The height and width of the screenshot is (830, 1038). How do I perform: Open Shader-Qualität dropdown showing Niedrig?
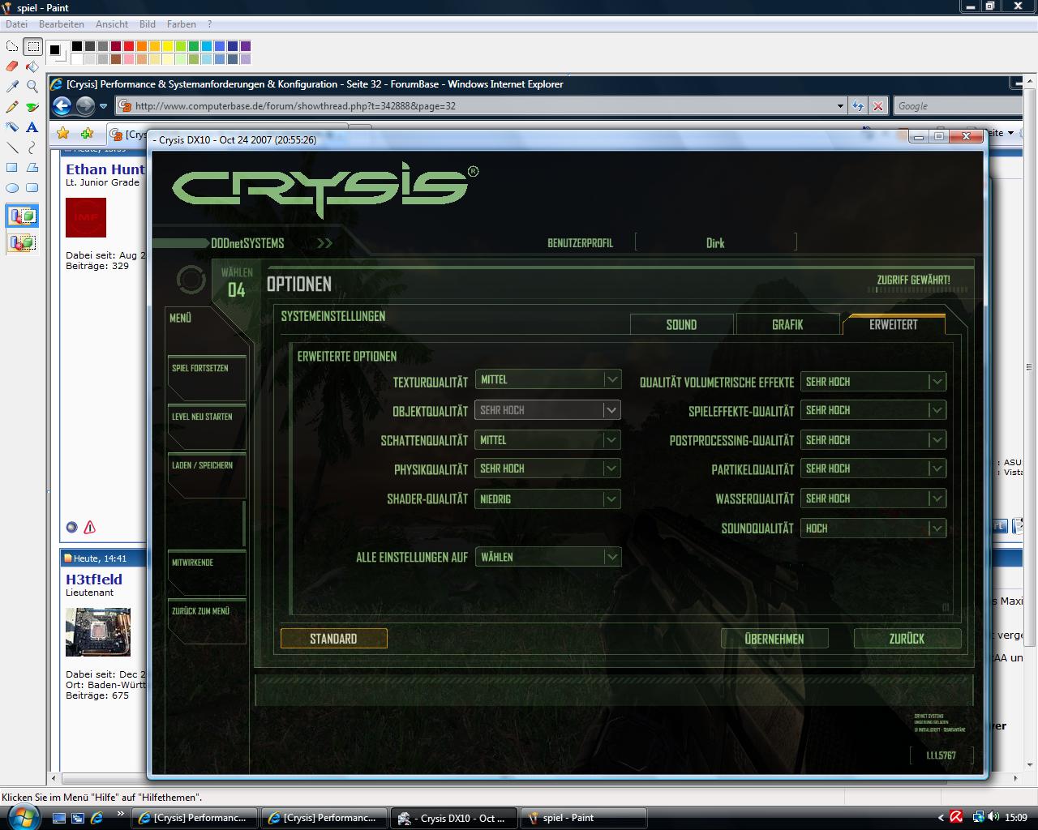pos(548,499)
